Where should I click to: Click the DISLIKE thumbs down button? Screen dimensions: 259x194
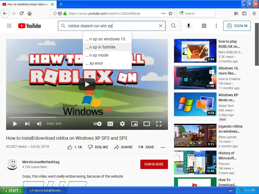98,147
